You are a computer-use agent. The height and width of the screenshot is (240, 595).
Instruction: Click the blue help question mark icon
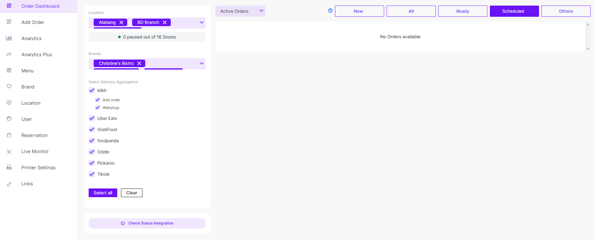pos(330,11)
